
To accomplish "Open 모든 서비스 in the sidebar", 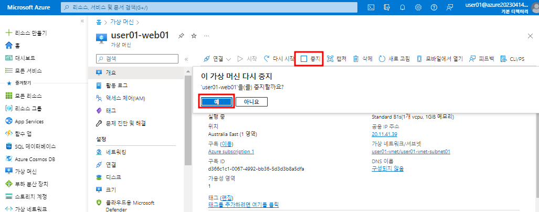I will point(24,70).
